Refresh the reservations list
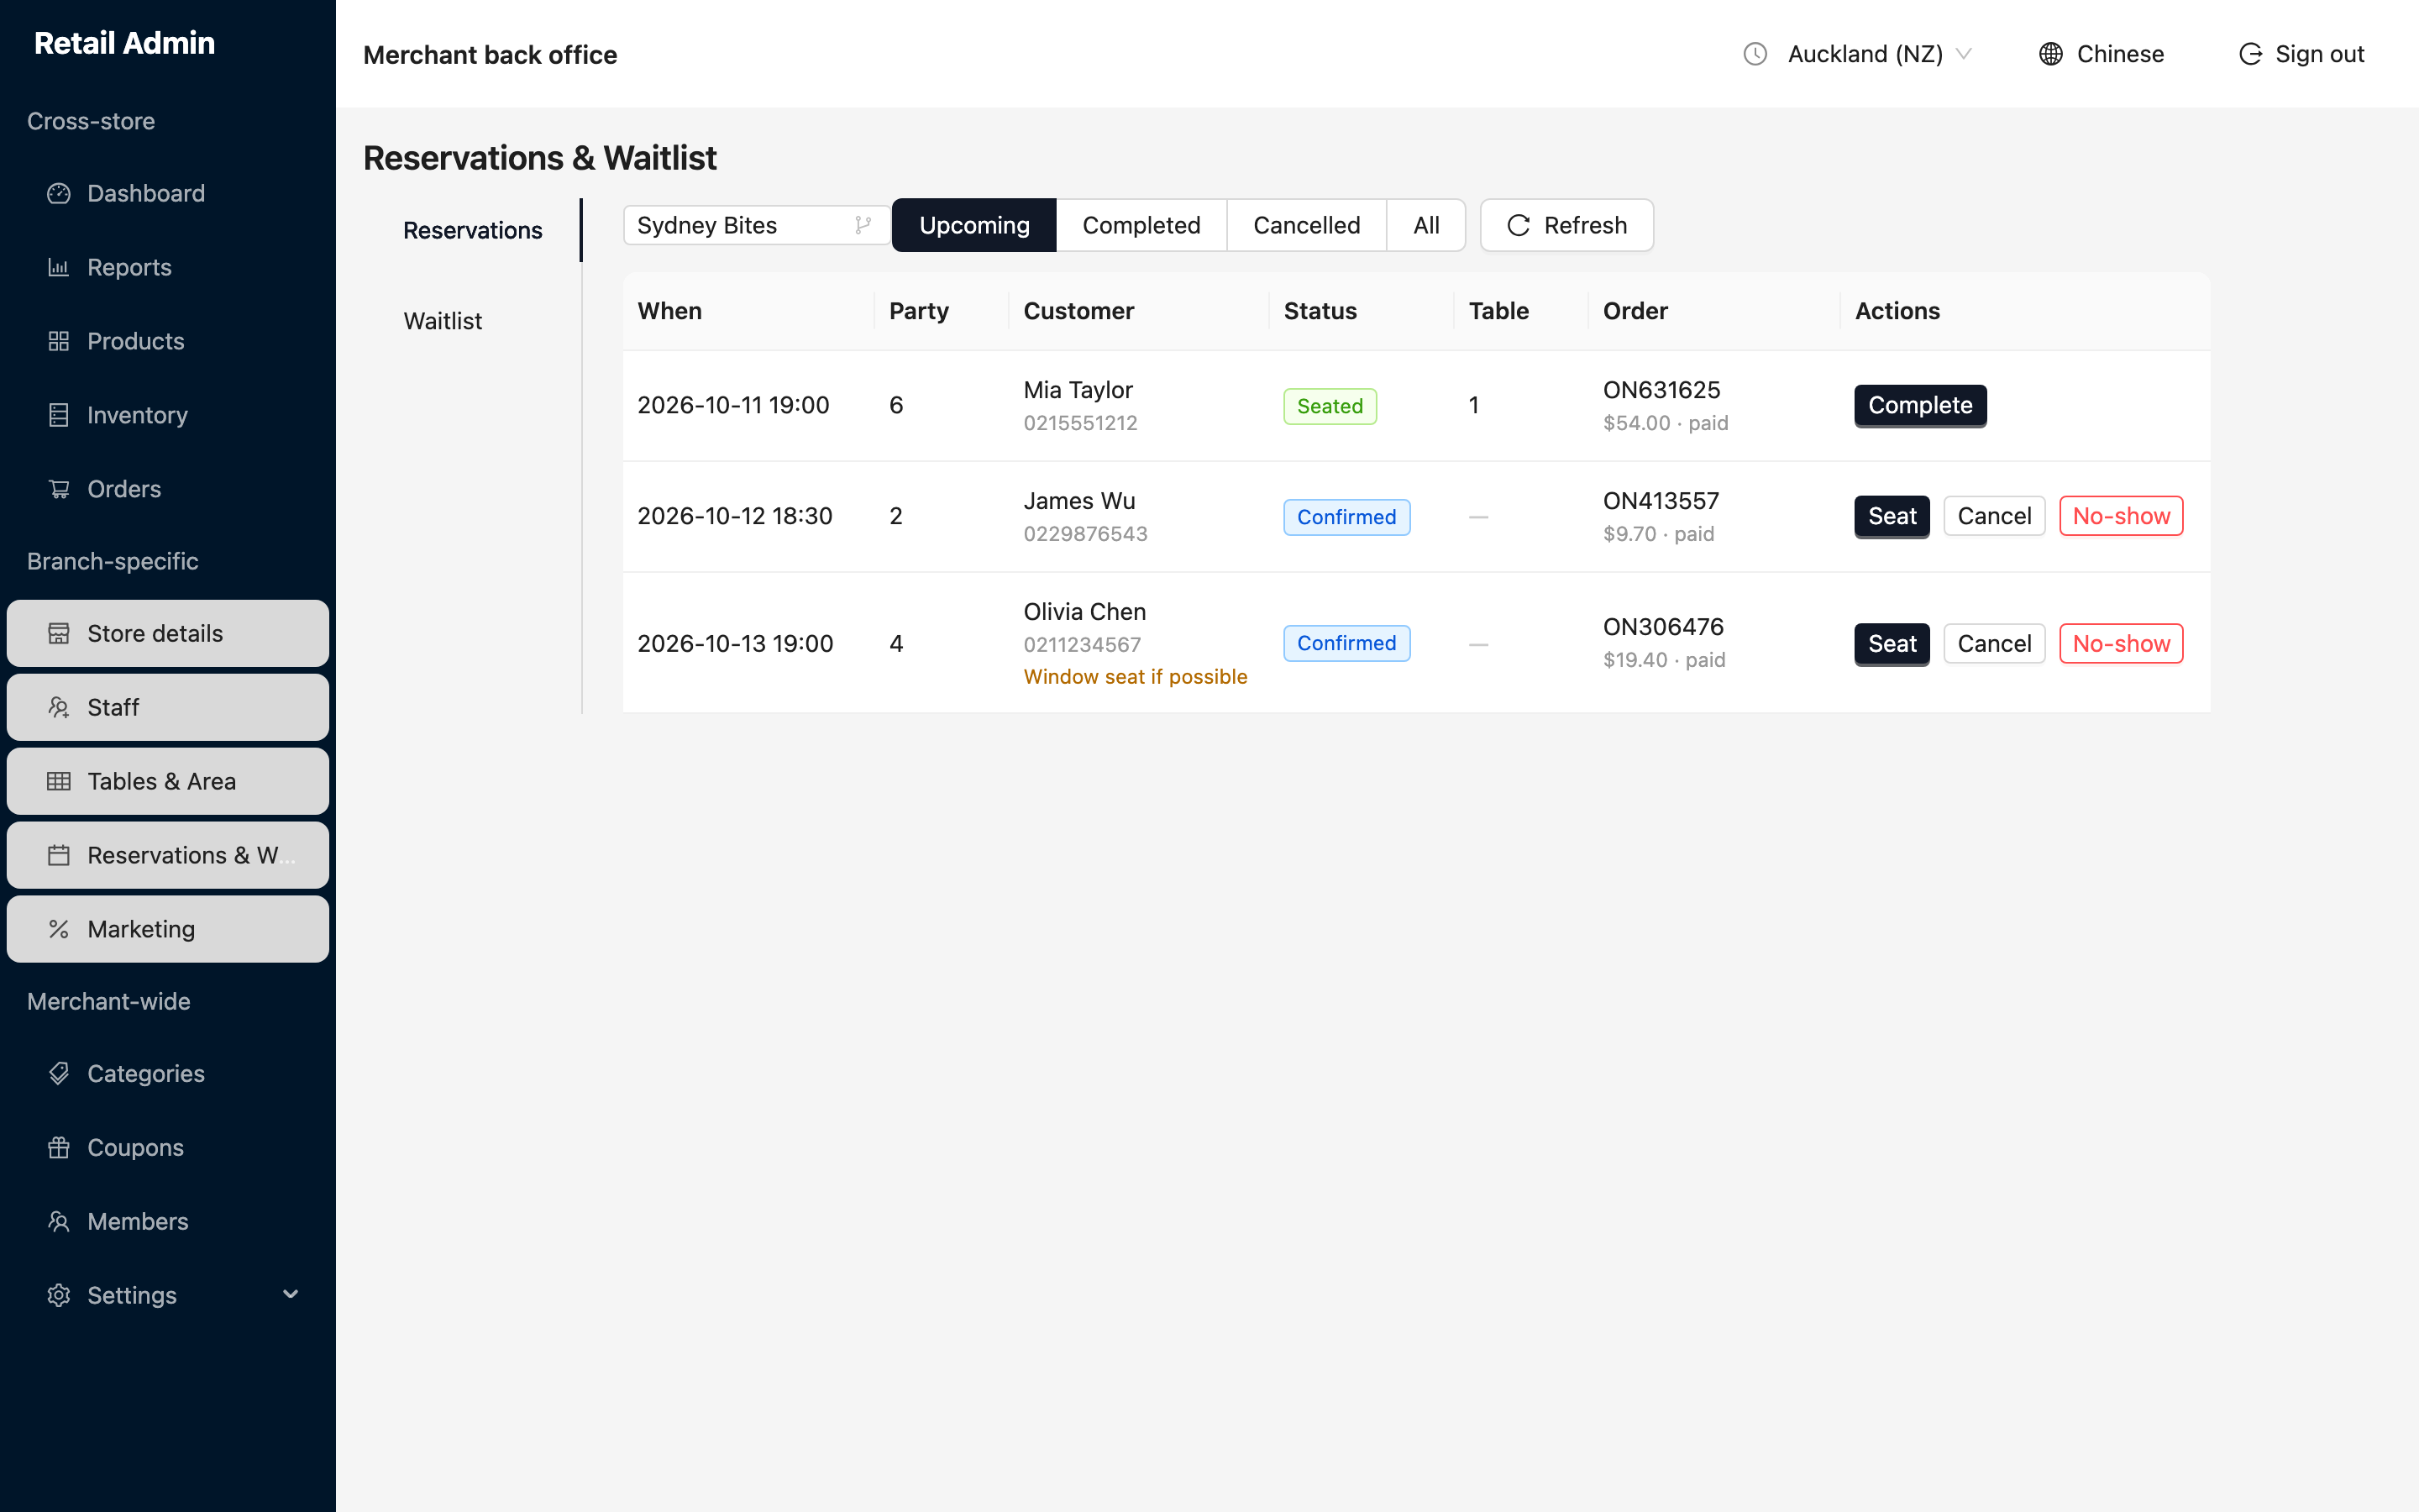 click(x=1566, y=225)
